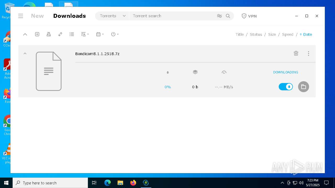This screenshot has width=335, height=188.
Task: Open File Explorer from the taskbar
Action: [120, 183]
